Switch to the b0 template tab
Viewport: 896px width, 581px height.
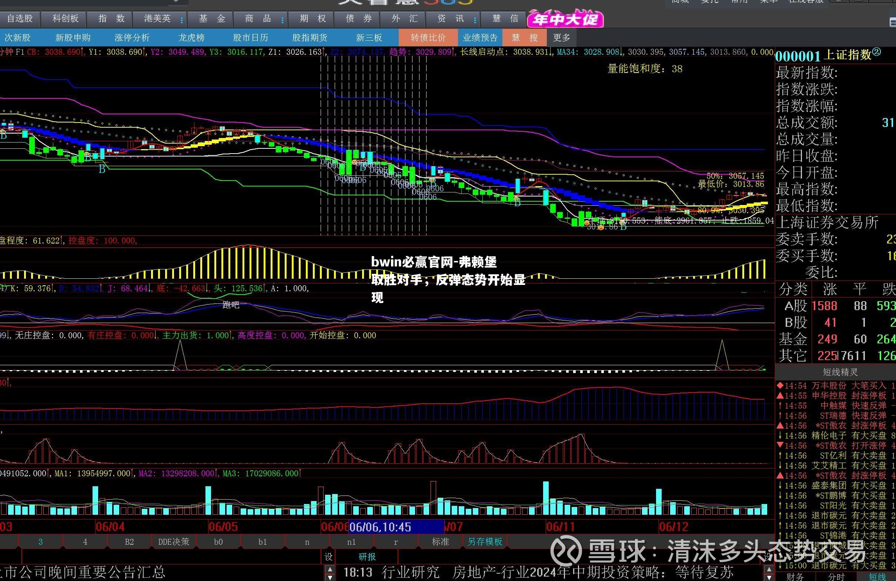218,541
